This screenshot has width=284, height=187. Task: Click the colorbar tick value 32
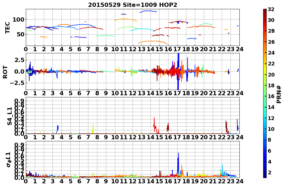[271, 9]
